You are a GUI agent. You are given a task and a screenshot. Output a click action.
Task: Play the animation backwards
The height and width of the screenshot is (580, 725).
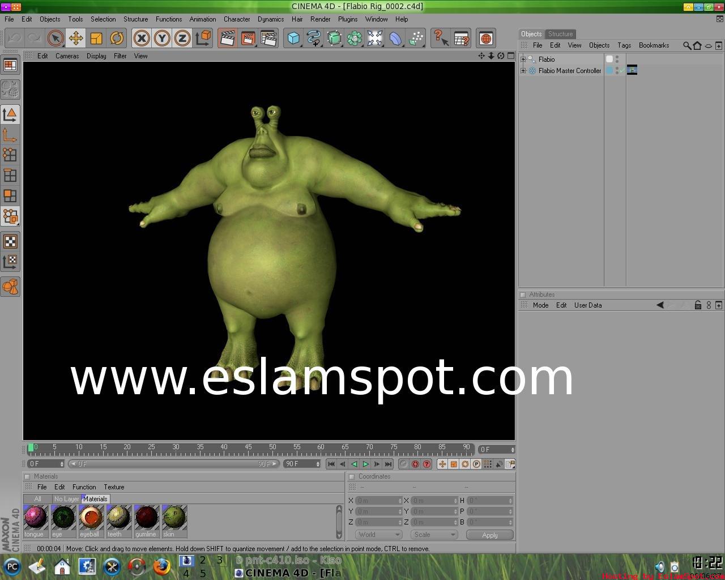point(354,464)
